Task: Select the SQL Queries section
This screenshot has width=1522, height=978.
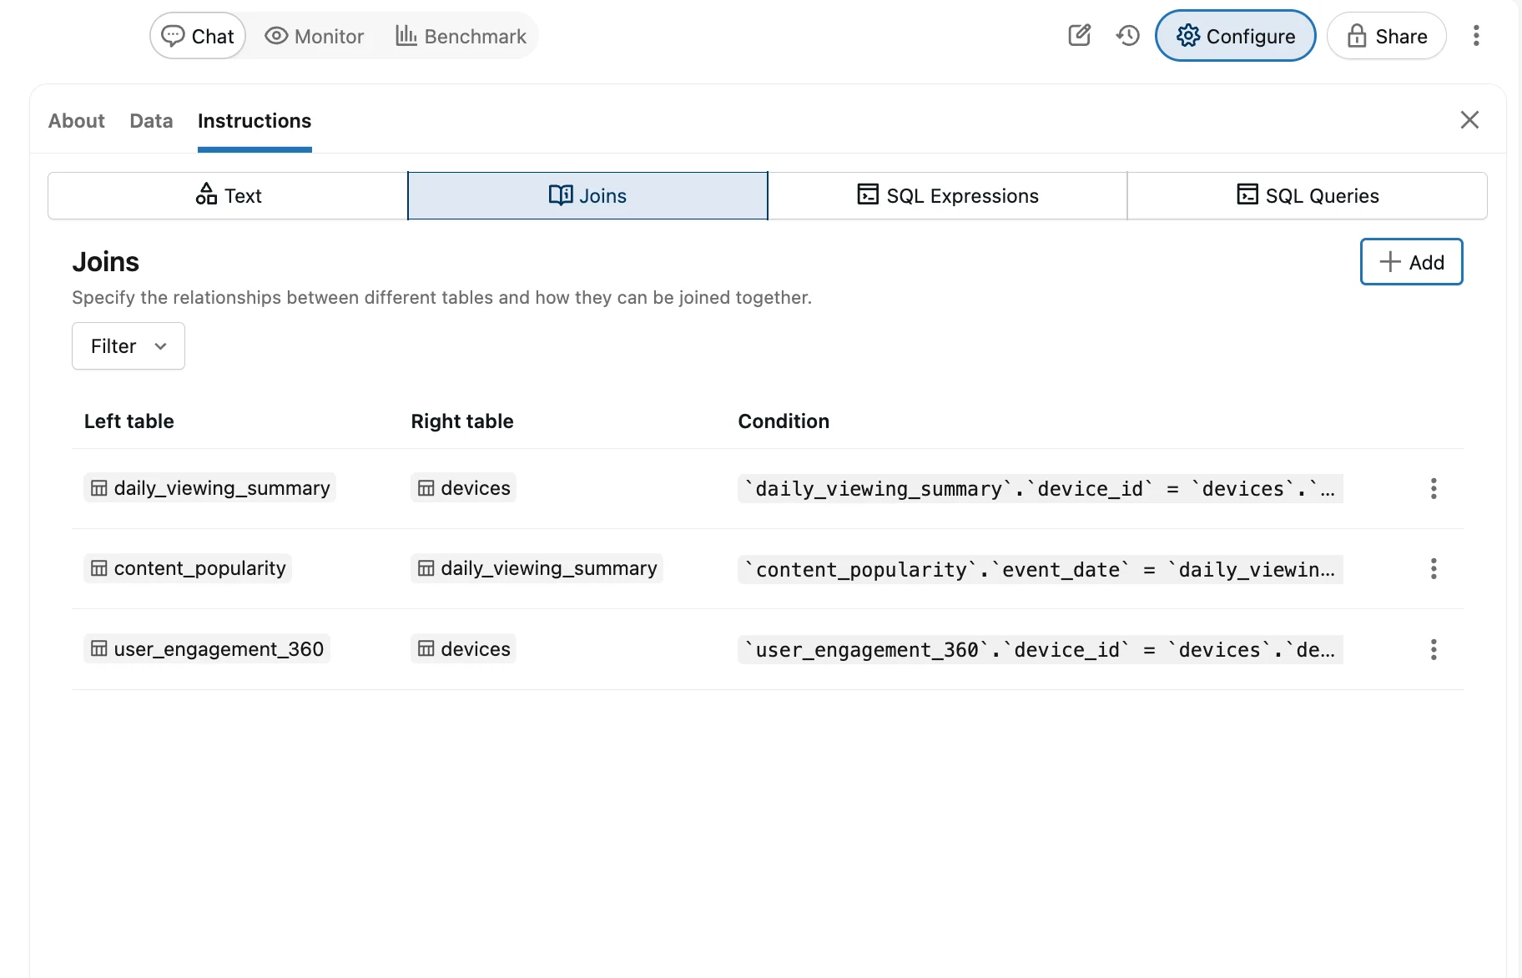Action: (1307, 195)
